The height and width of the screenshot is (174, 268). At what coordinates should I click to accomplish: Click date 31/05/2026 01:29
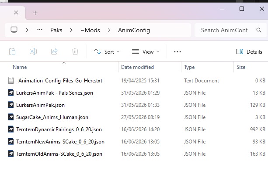click(140, 93)
